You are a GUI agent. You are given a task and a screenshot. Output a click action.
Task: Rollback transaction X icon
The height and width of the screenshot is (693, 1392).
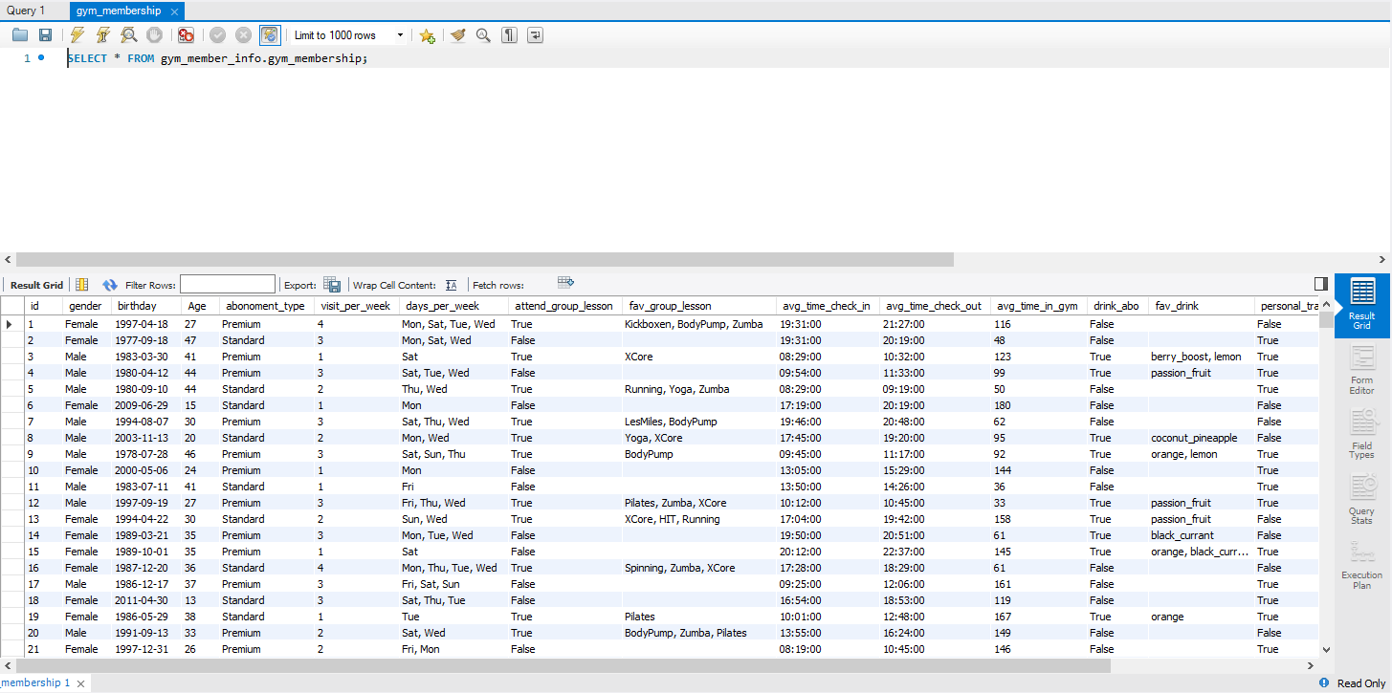click(x=243, y=35)
